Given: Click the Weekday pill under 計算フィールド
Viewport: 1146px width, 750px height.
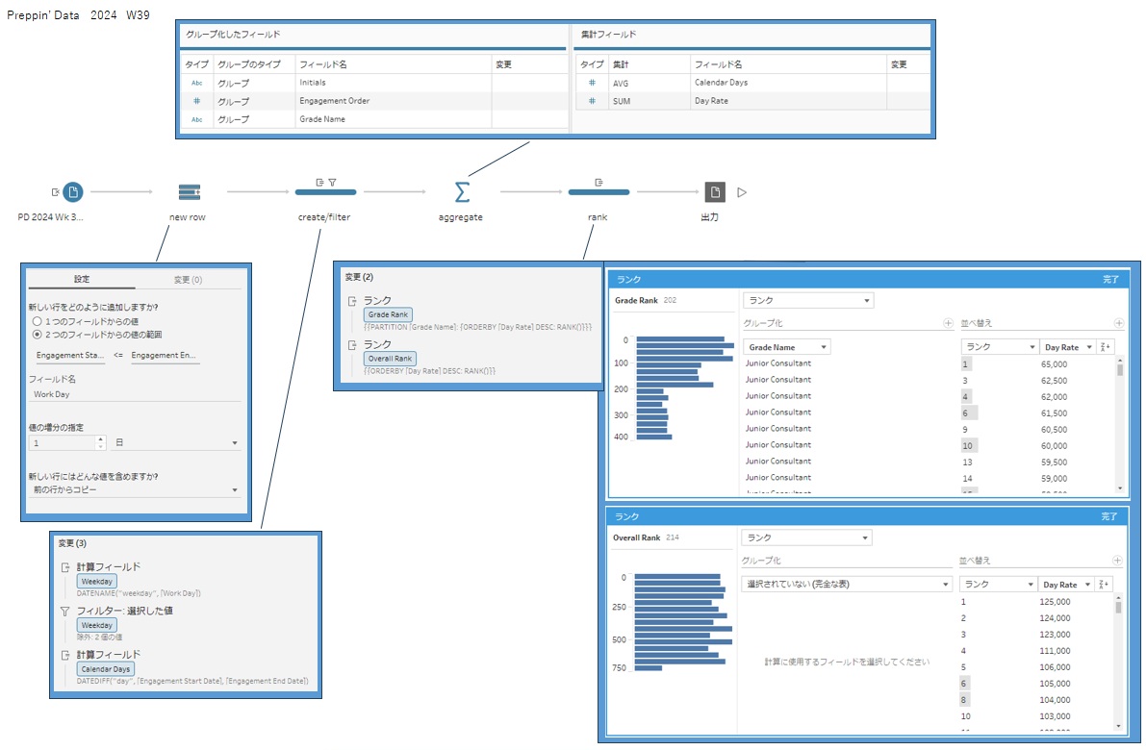Looking at the screenshot, I should click(97, 582).
